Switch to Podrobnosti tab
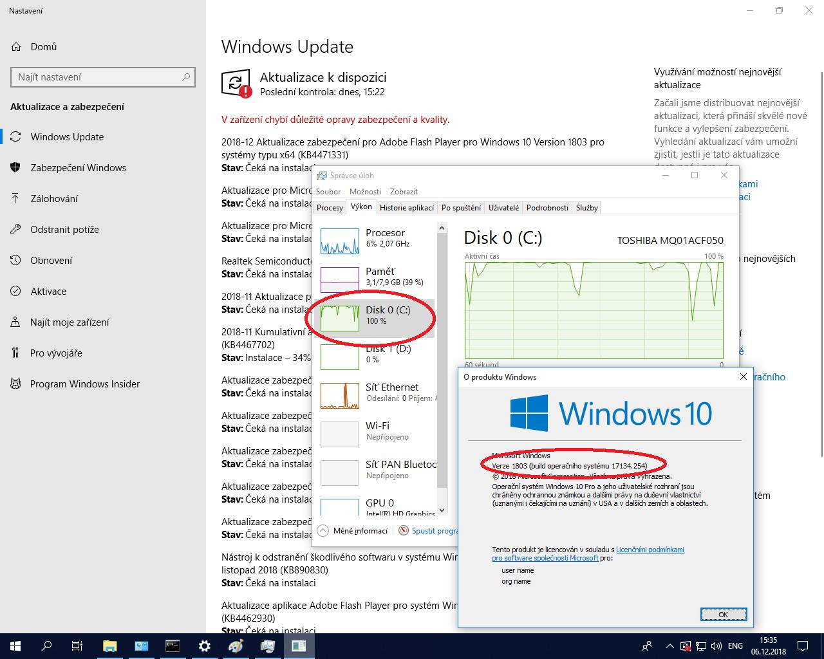The width and height of the screenshot is (824, 659). tap(547, 207)
